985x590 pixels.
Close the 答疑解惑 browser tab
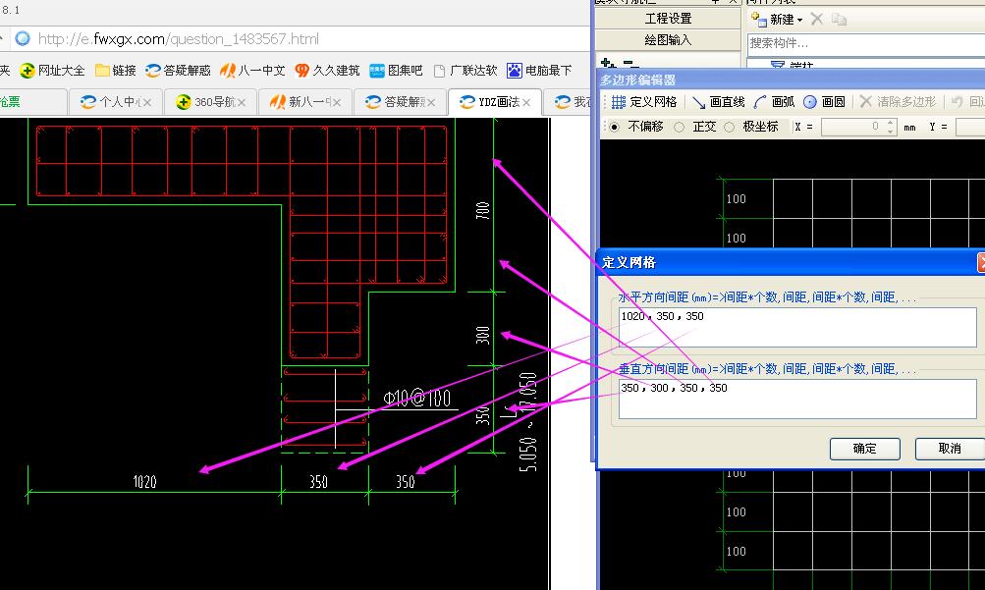pos(431,102)
